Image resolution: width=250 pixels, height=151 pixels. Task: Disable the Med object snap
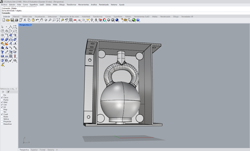[2, 102]
